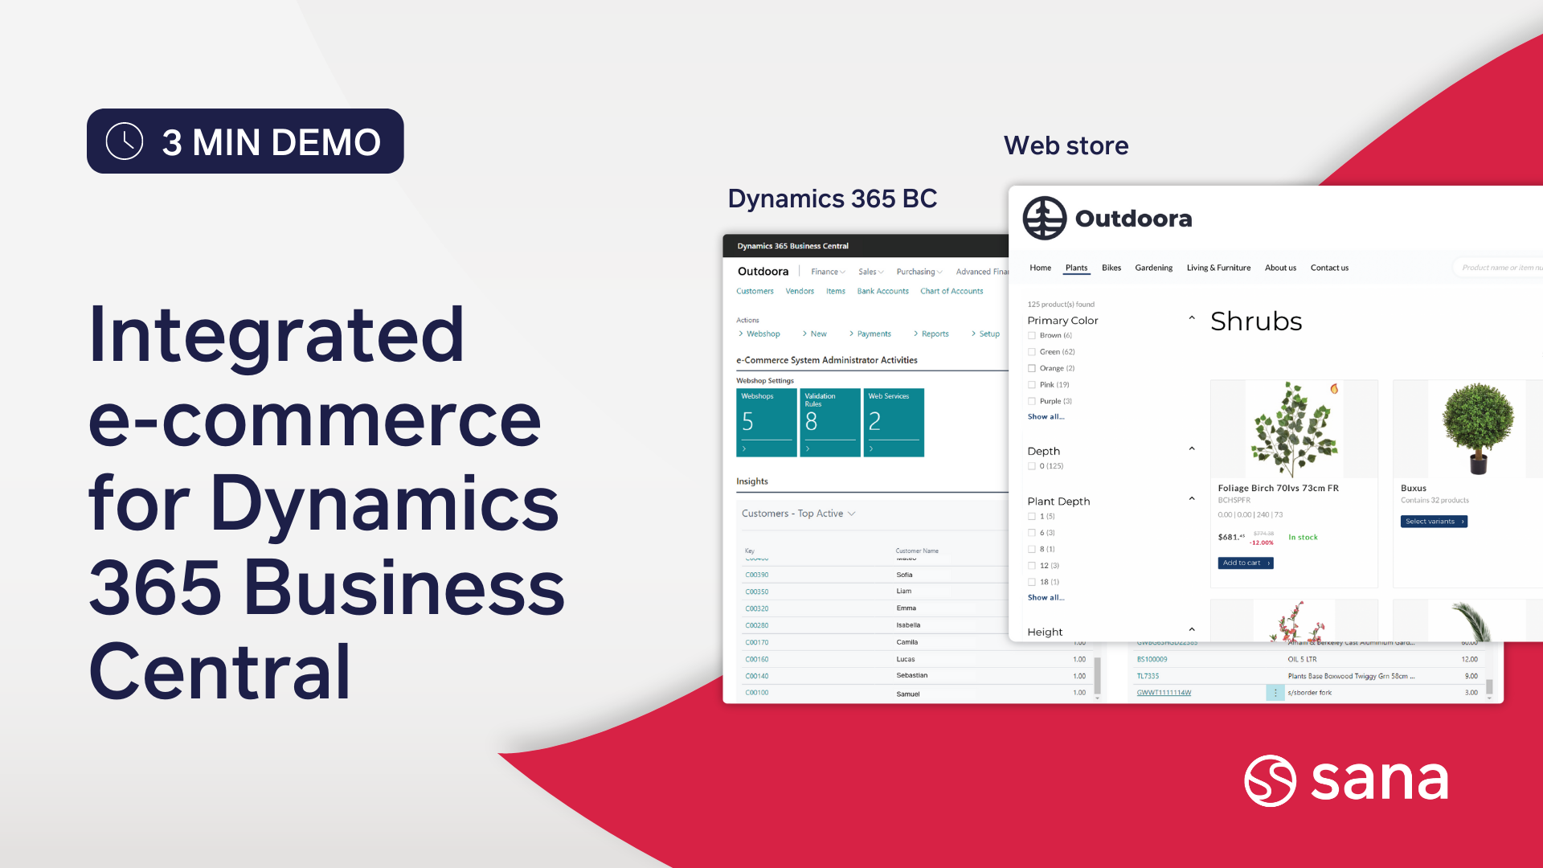
Task: Click Add to cart for Foliage Birch
Action: pyautogui.click(x=1245, y=563)
